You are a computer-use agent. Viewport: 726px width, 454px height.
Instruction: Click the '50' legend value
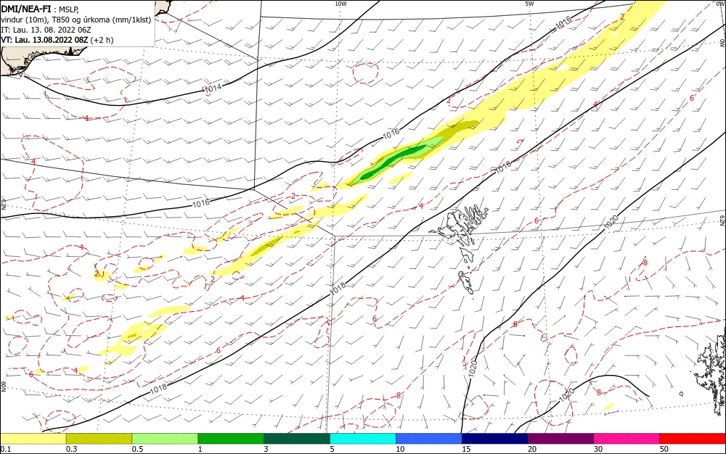coord(664,449)
